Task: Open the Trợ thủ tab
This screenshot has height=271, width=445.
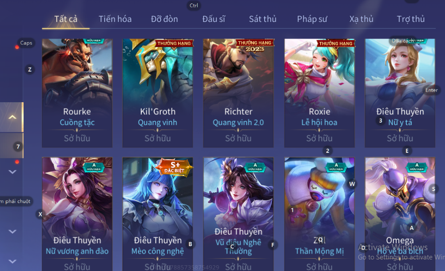Action: pos(411,19)
